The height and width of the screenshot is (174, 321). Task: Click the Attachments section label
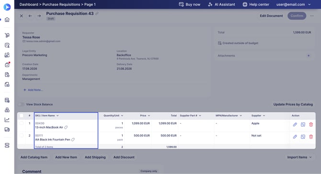226,56
